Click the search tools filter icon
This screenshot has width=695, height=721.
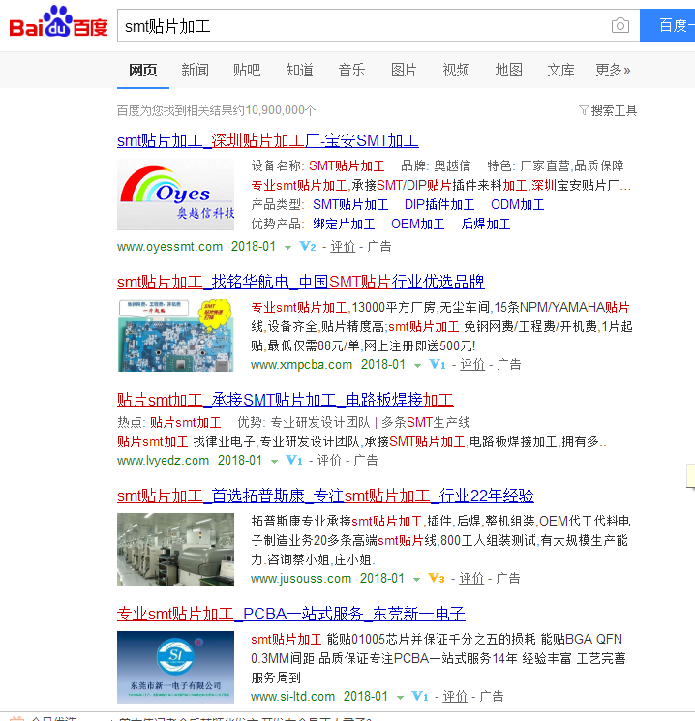pyautogui.click(x=584, y=110)
